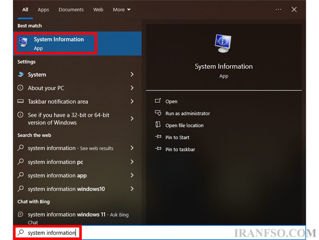Choose Pin to Start
This screenshot has width=319, height=240.
[177, 137]
